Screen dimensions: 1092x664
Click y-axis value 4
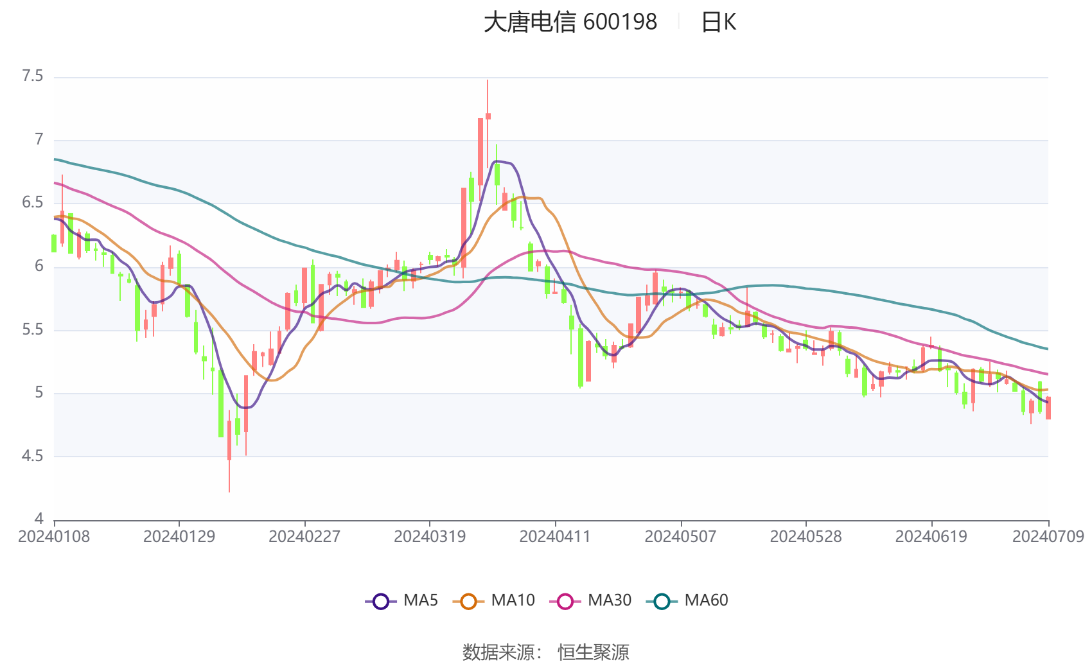(x=39, y=519)
